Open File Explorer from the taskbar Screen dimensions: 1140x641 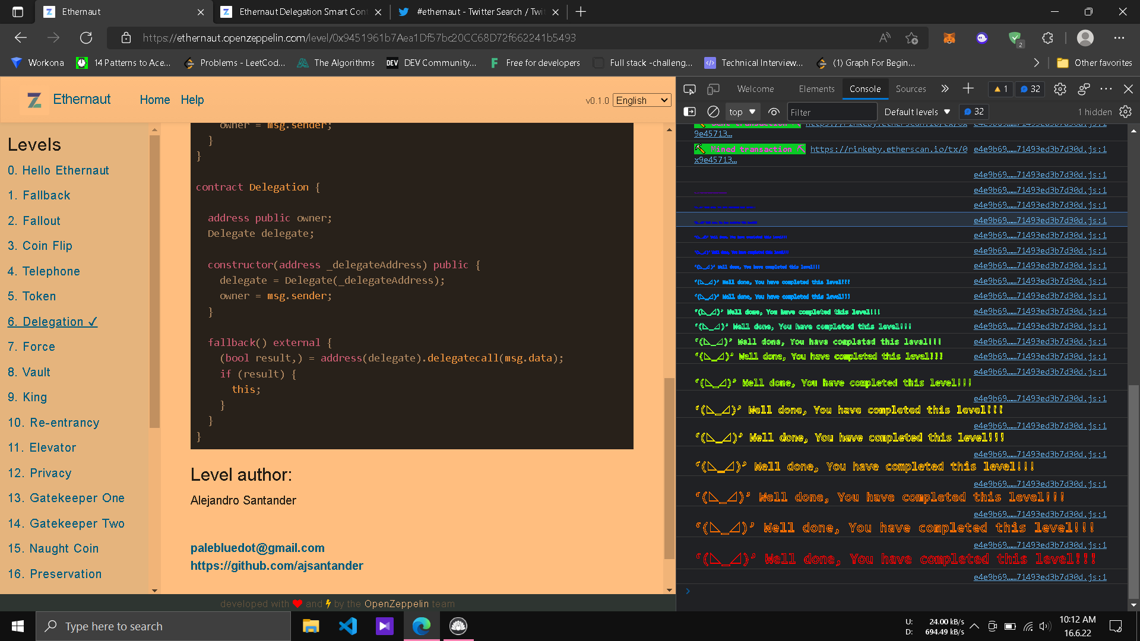tap(311, 626)
